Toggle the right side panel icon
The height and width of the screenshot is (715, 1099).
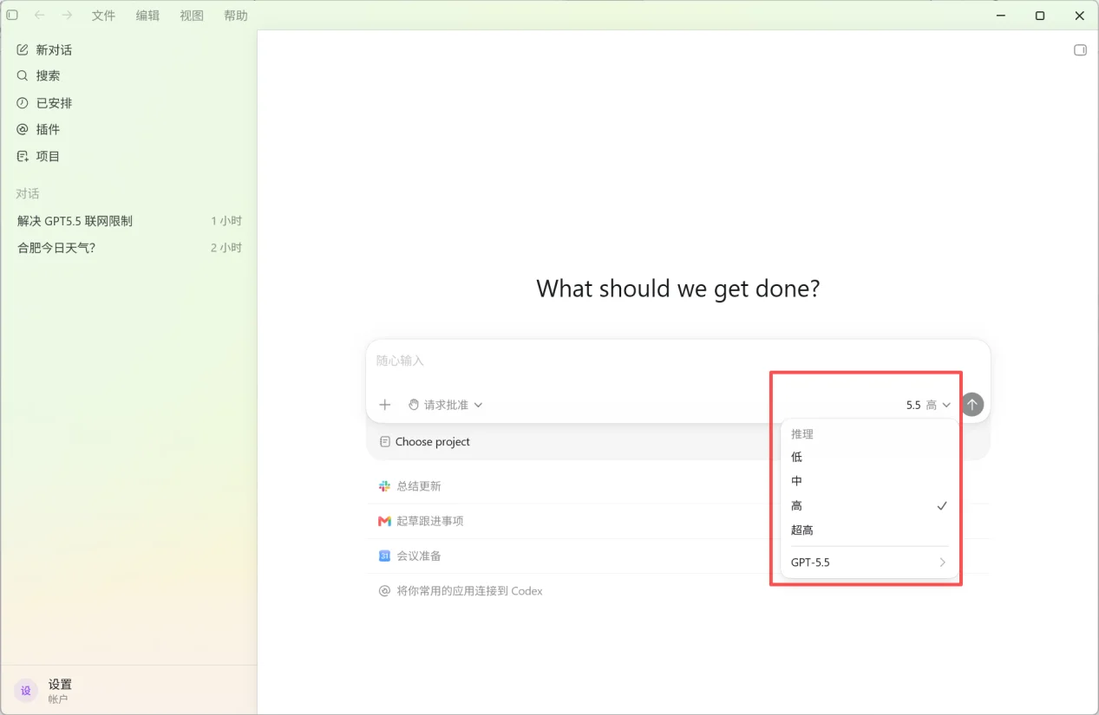pyautogui.click(x=1080, y=50)
